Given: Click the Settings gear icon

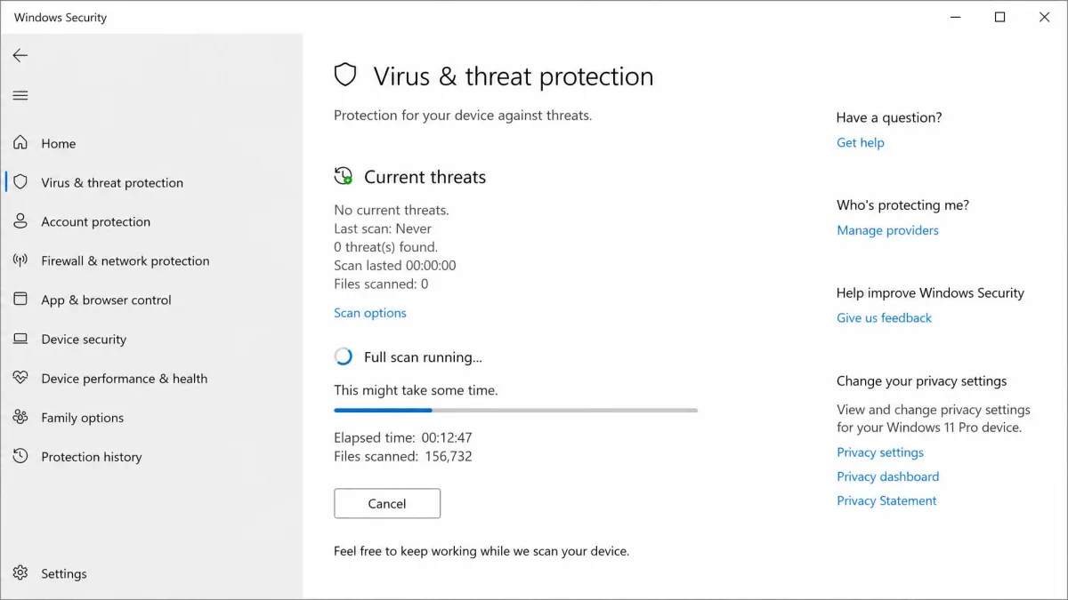Looking at the screenshot, I should [x=20, y=573].
